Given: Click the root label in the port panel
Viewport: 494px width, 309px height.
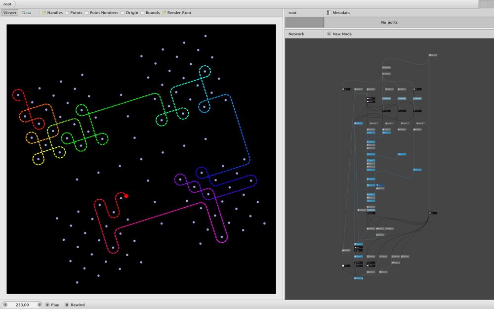Looking at the screenshot, I should coord(292,13).
